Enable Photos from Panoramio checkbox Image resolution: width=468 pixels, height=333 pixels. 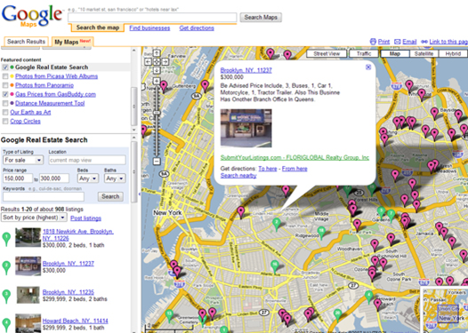(5, 85)
